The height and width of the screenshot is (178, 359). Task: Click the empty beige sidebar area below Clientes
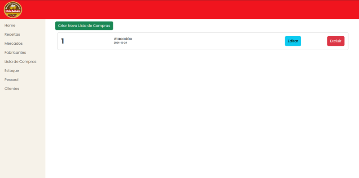click(23, 135)
